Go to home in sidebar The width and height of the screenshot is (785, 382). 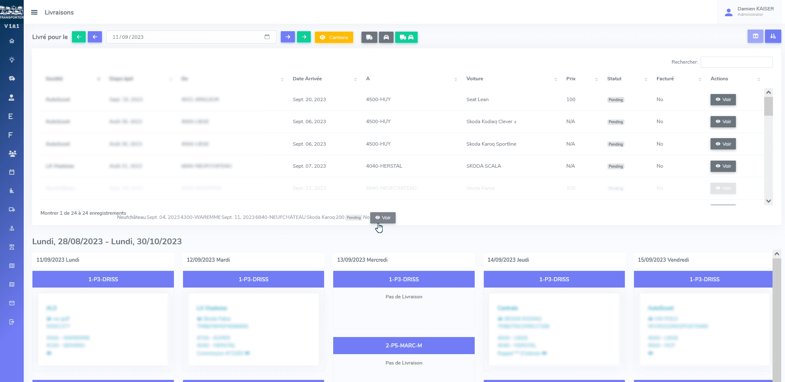click(x=12, y=41)
